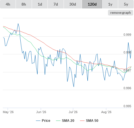Select the 7d range tab

tap(56, 4)
